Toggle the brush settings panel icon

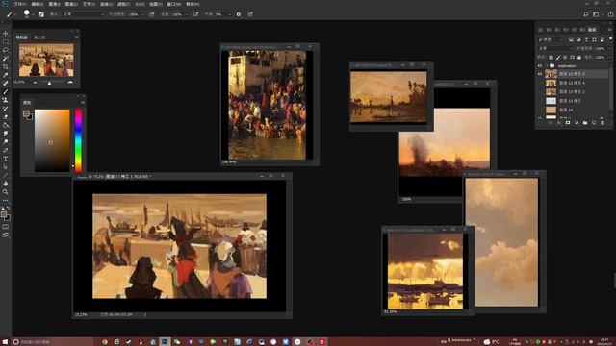40,14
